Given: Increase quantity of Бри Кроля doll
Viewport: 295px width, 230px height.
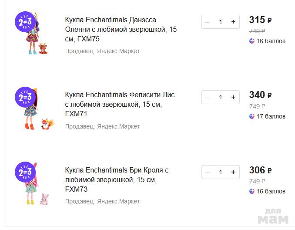Looking at the screenshot, I should click(233, 172).
